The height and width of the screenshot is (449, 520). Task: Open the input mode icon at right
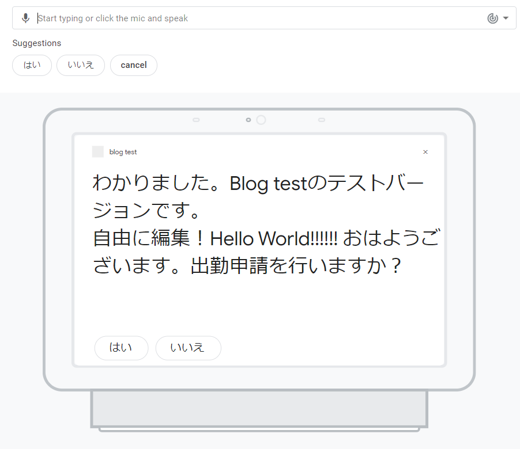click(492, 18)
